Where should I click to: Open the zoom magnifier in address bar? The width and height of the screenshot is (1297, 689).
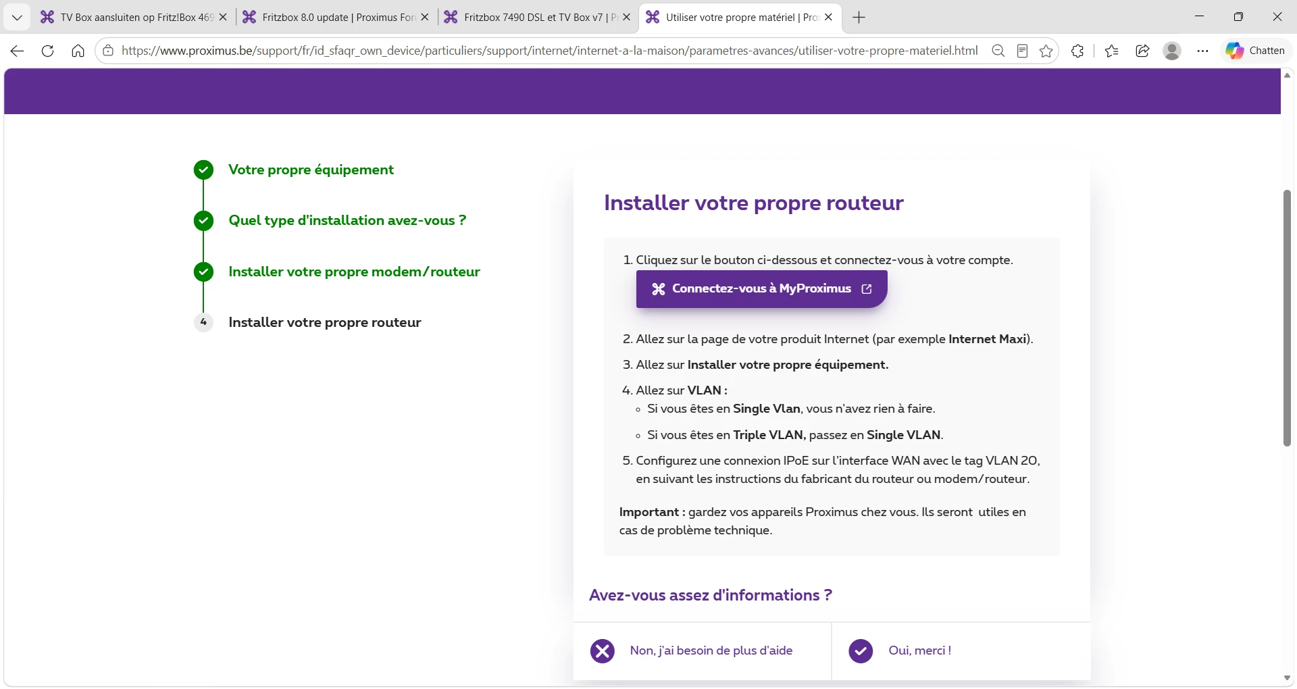[998, 51]
